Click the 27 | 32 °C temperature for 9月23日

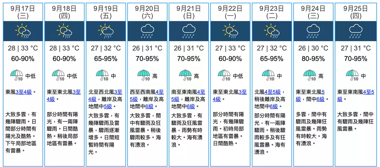(272, 48)
